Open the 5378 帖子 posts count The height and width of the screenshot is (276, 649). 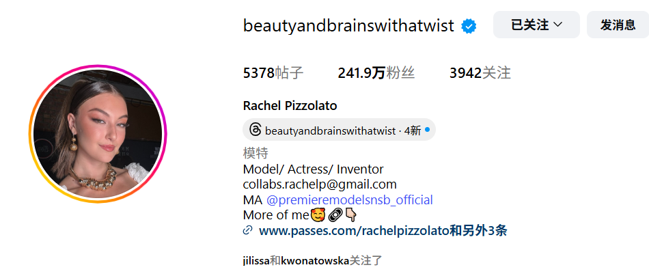pos(273,73)
